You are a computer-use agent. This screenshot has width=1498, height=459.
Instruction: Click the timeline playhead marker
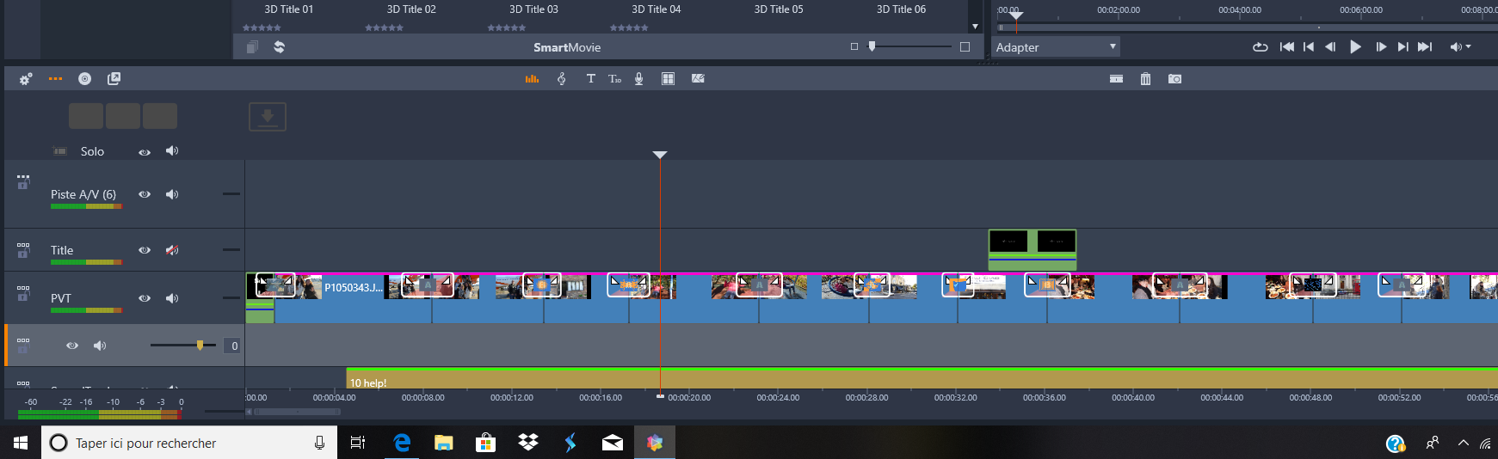click(x=660, y=155)
